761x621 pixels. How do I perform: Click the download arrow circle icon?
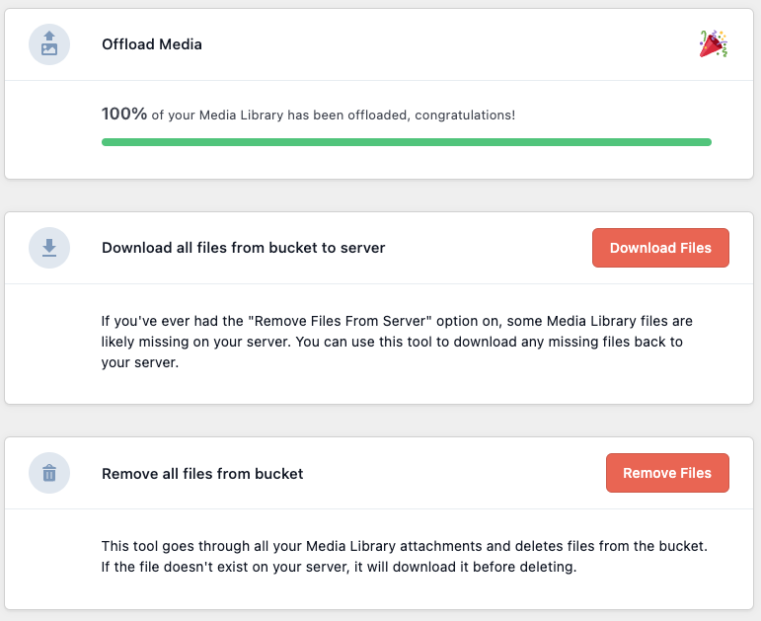(x=49, y=248)
